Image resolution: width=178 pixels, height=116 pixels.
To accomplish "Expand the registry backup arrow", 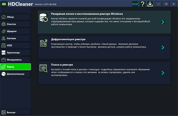I will tap(163, 22).
